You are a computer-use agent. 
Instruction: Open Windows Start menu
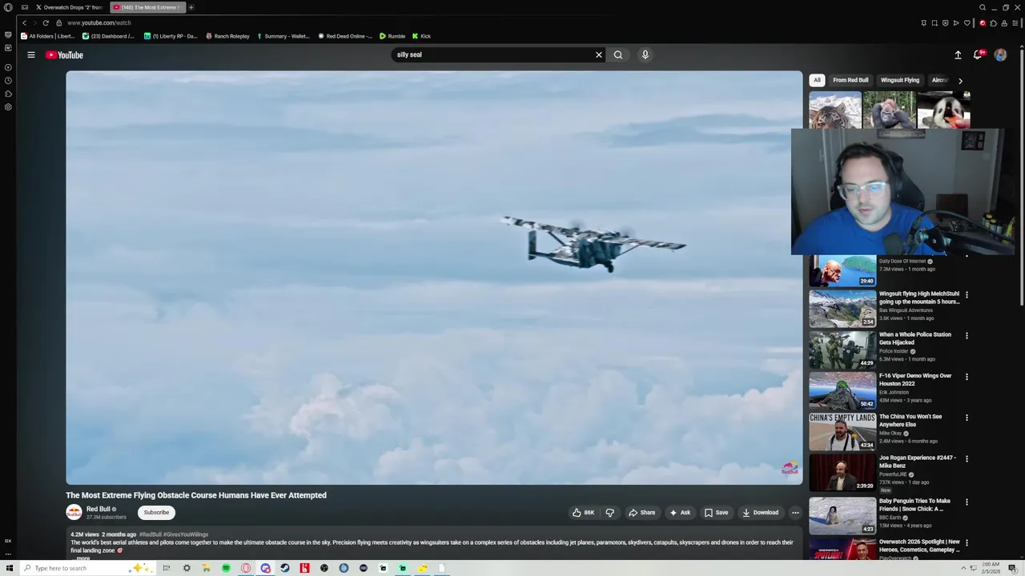(x=9, y=568)
